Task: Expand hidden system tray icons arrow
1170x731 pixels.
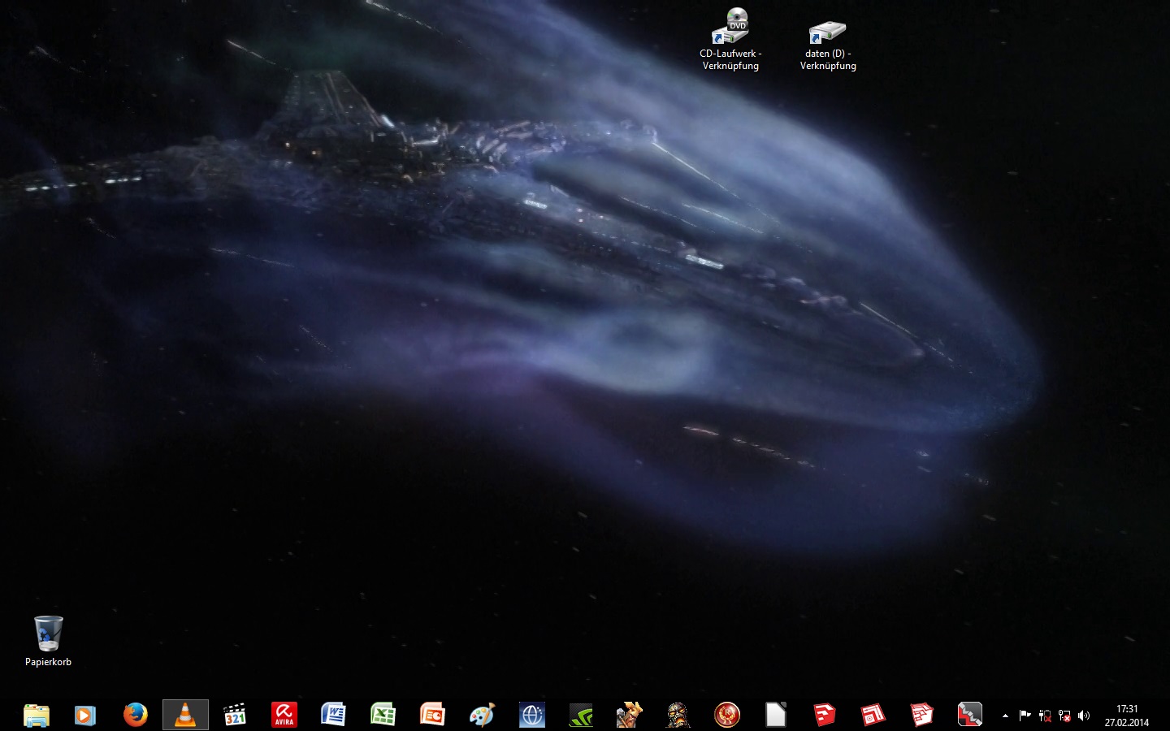Action: click(1005, 716)
